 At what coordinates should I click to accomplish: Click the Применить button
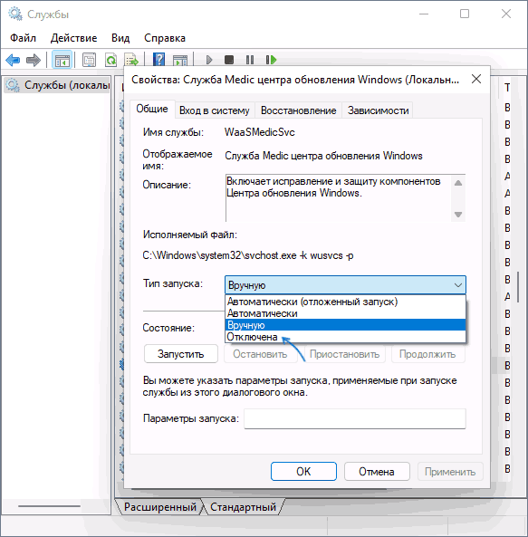pyautogui.click(x=450, y=472)
